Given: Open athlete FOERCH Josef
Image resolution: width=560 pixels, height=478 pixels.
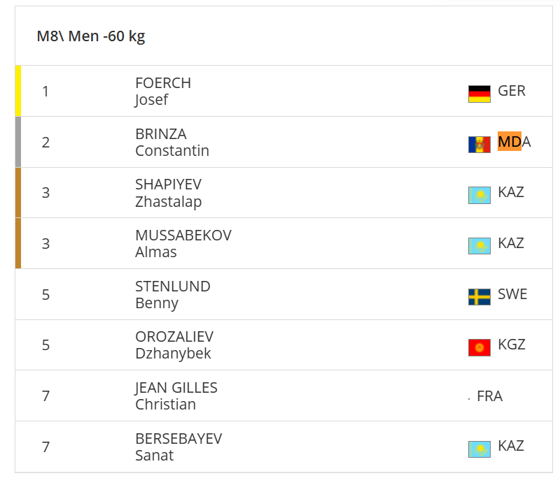Looking at the screenshot, I should click(162, 91).
